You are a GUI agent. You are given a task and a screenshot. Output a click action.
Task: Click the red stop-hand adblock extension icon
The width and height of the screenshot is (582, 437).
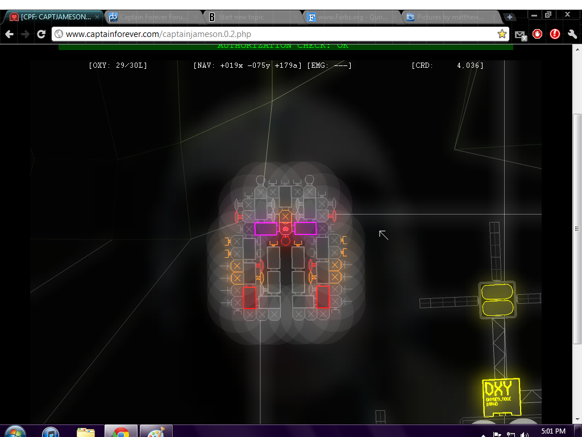pyautogui.click(x=537, y=34)
